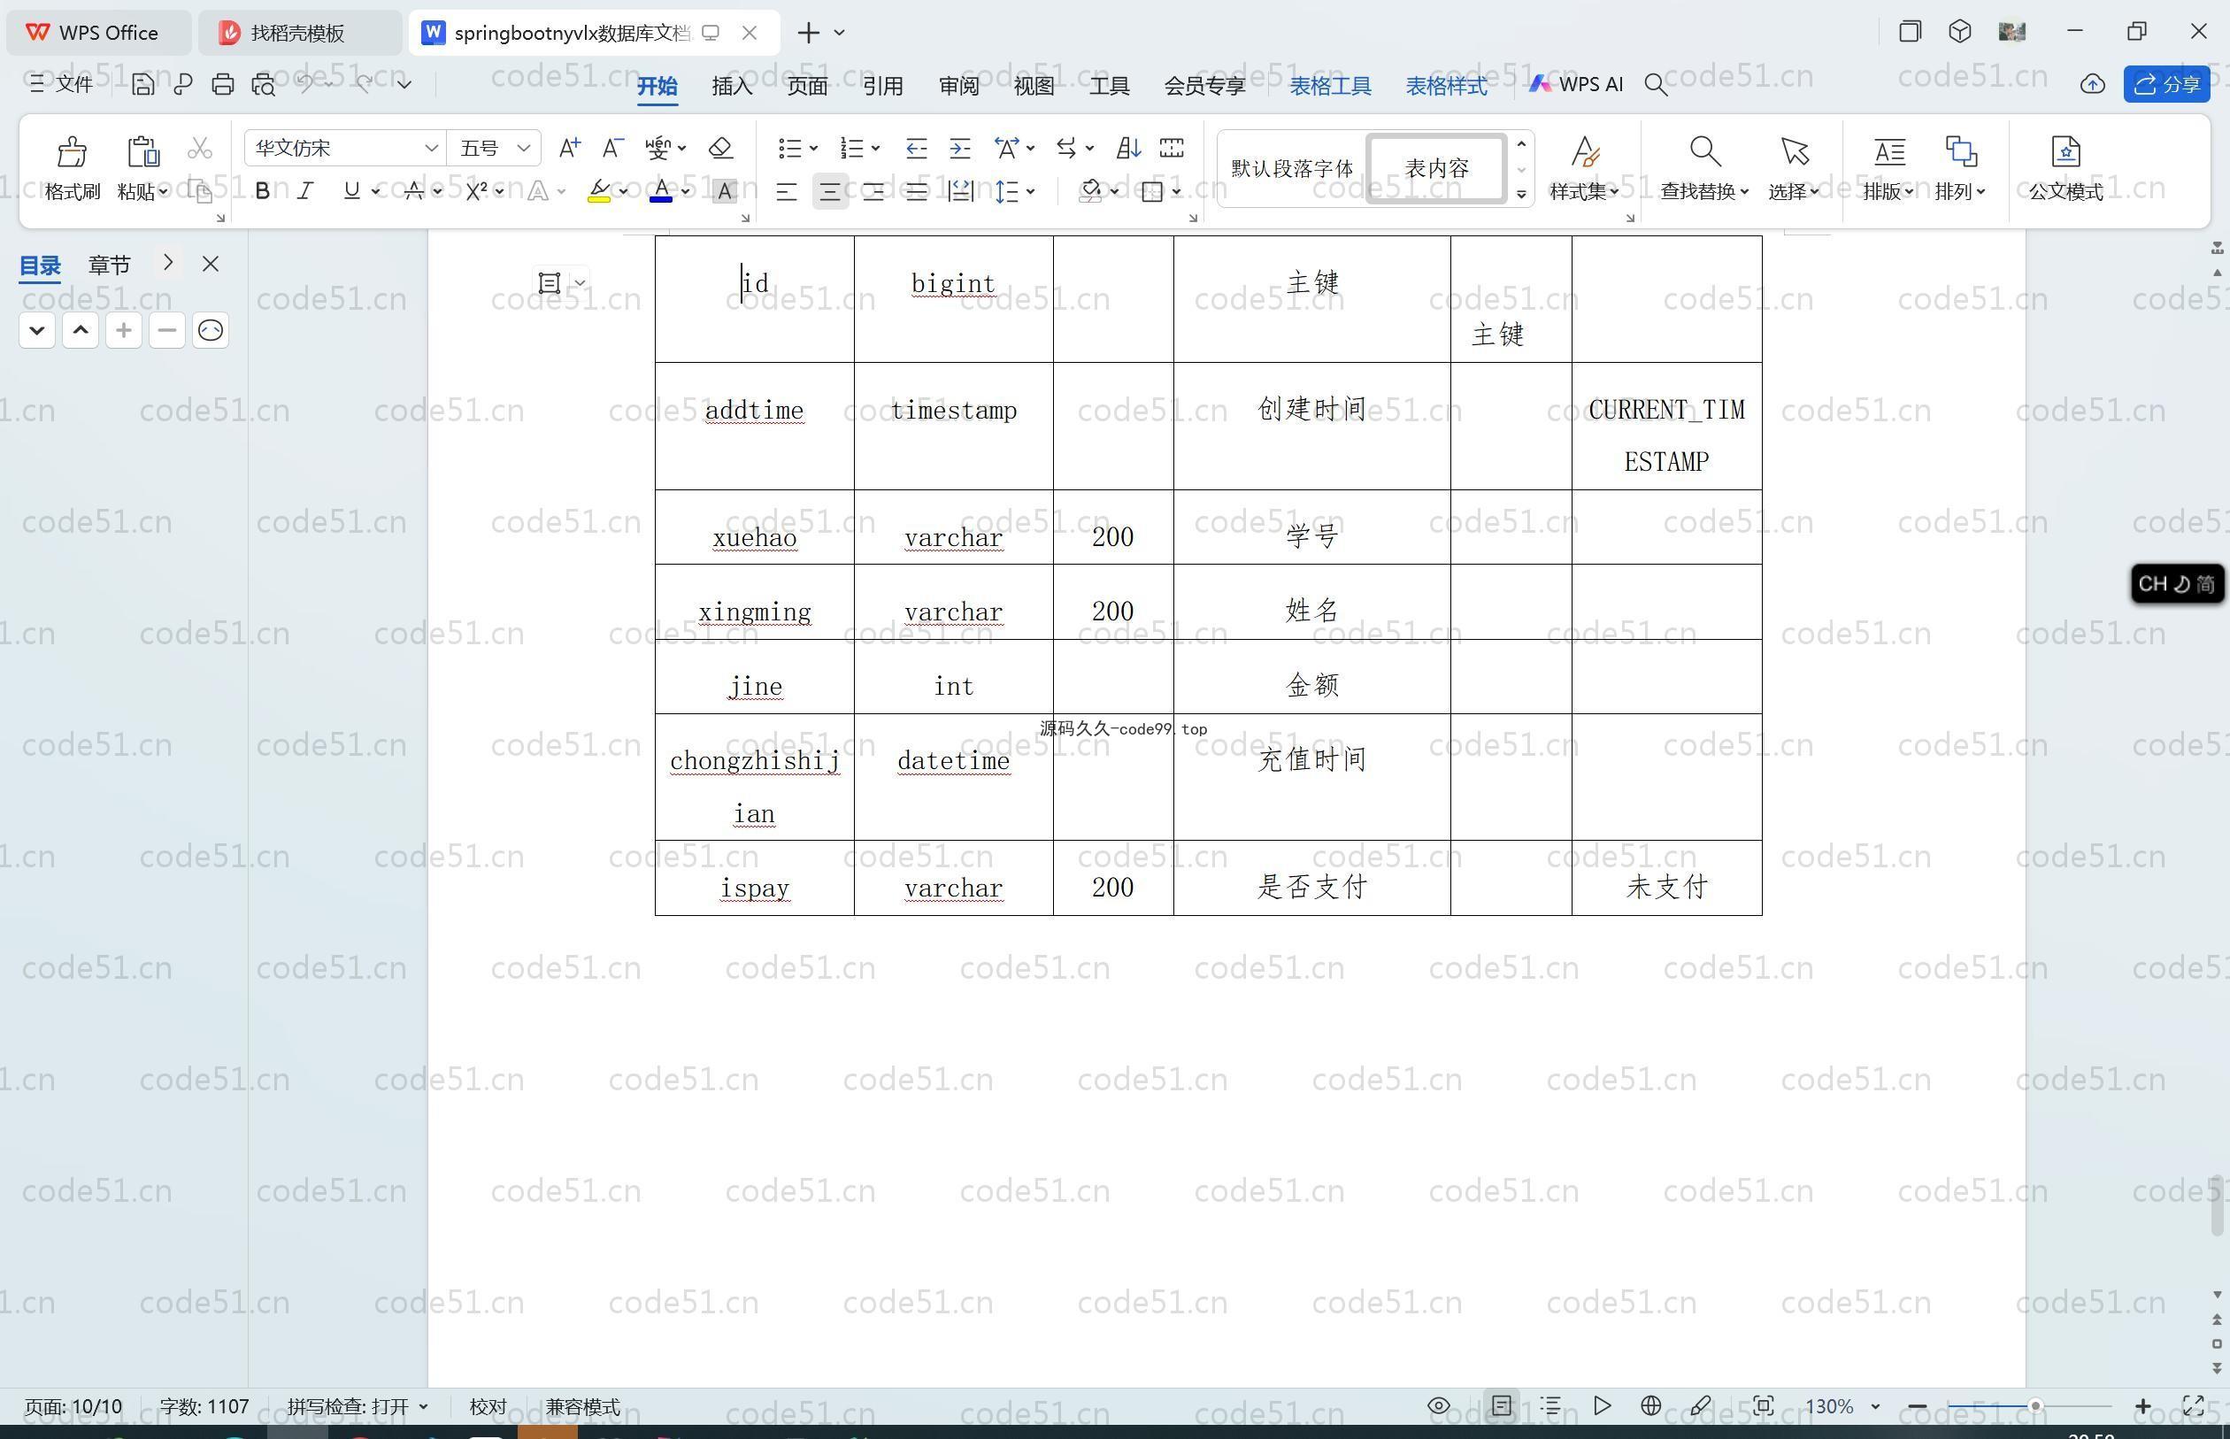Expand bullet list style dropdown arrow

pos(814,148)
